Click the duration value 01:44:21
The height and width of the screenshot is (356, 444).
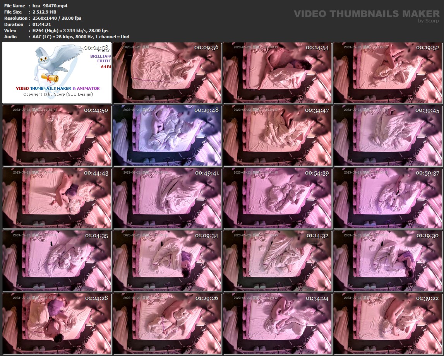pyautogui.click(x=42, y=24)
